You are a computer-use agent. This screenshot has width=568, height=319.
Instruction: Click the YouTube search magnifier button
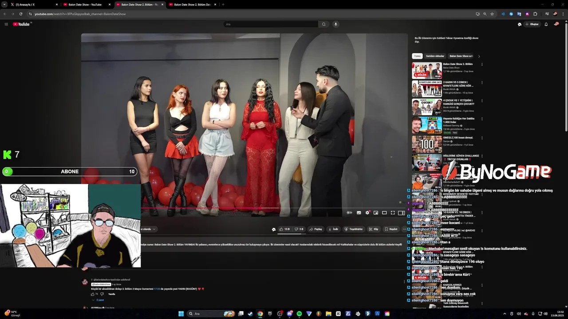324,24
